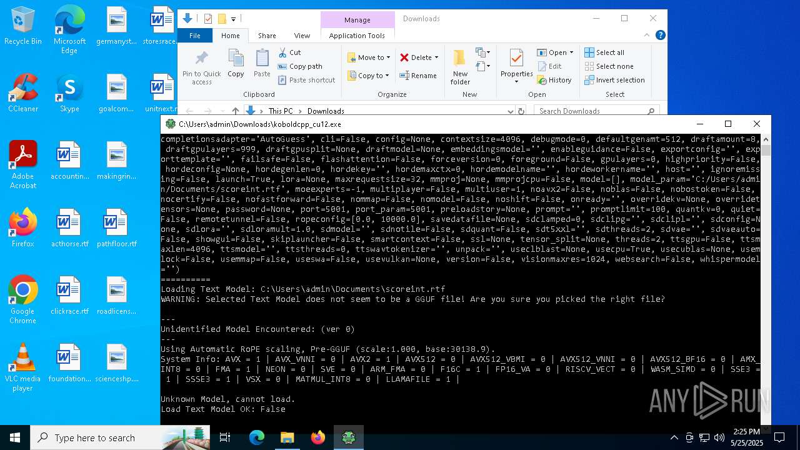Select clickrace.rtf file on desktop
800x450 pixels.
69,296
